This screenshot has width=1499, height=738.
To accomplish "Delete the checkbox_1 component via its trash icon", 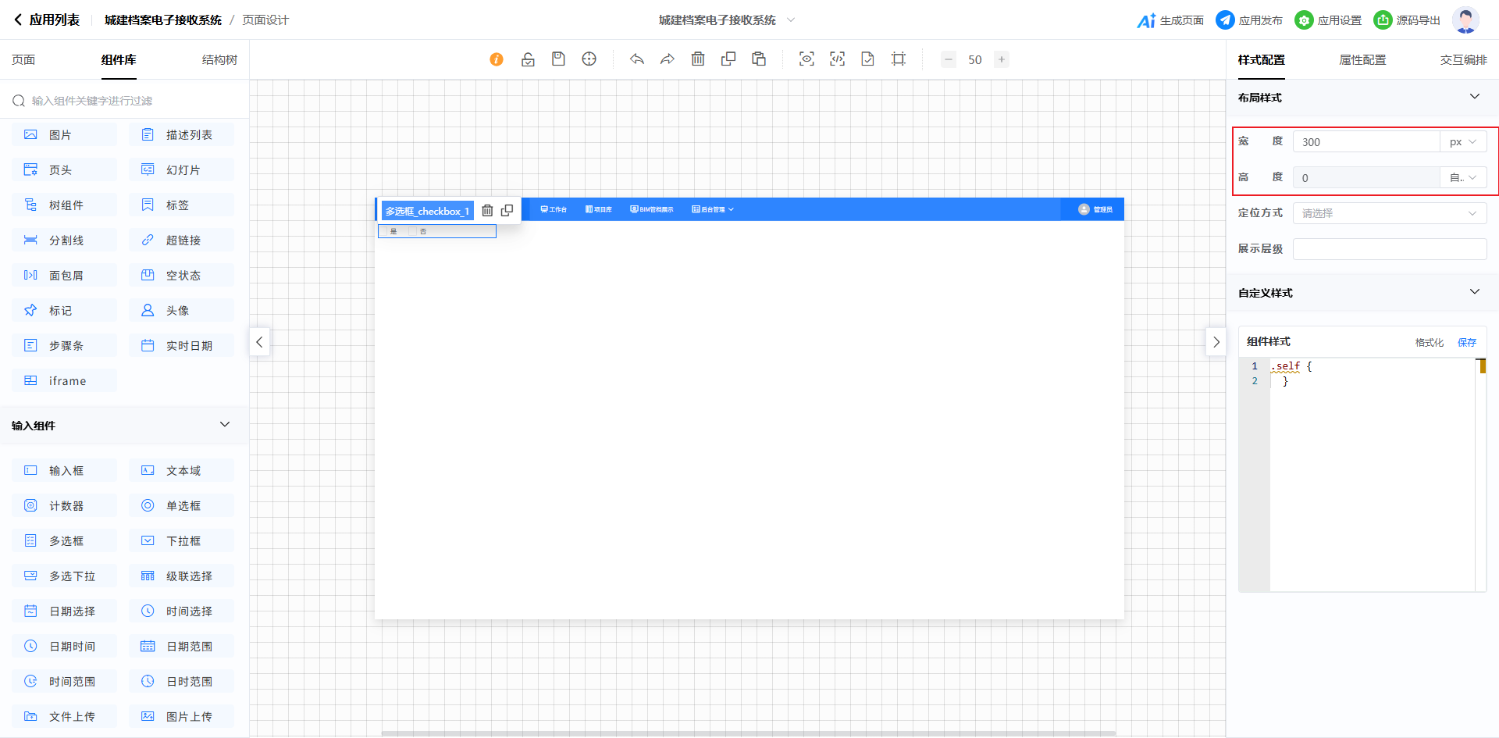I will 487,211.
